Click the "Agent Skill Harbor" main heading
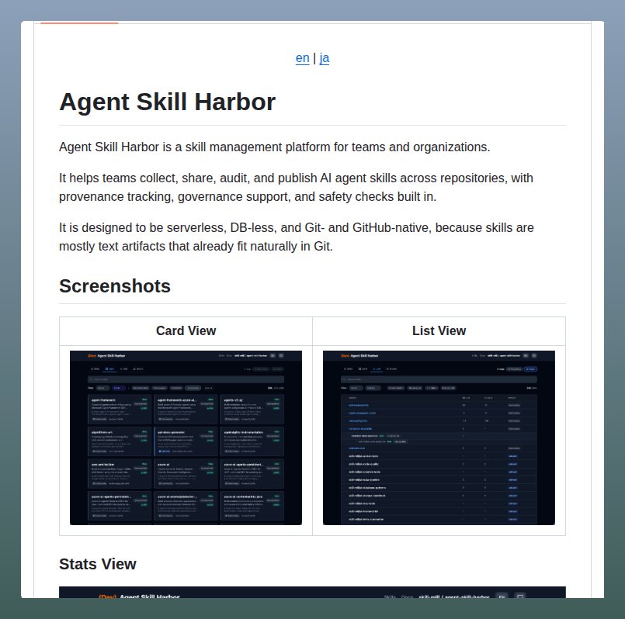Screen dimensions: 625x619 168,102
